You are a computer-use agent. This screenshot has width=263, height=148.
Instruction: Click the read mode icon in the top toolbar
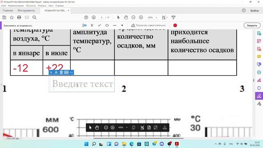tap(173, 17)
